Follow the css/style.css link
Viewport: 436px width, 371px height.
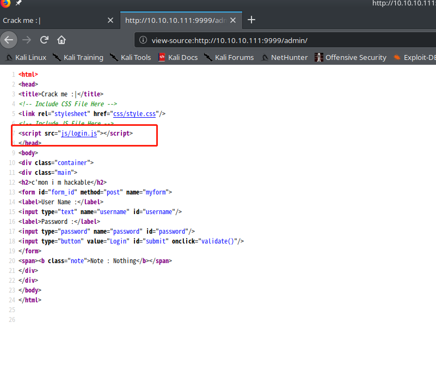click(x=134, y=114)
